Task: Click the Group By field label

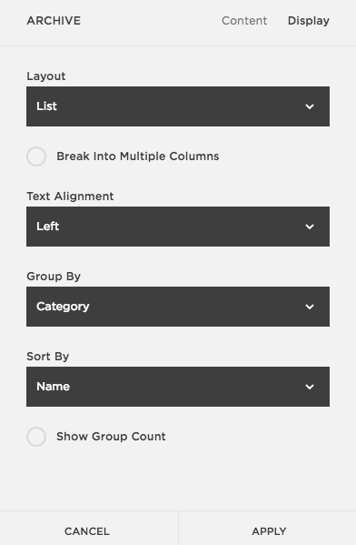Action: [54, 277]
